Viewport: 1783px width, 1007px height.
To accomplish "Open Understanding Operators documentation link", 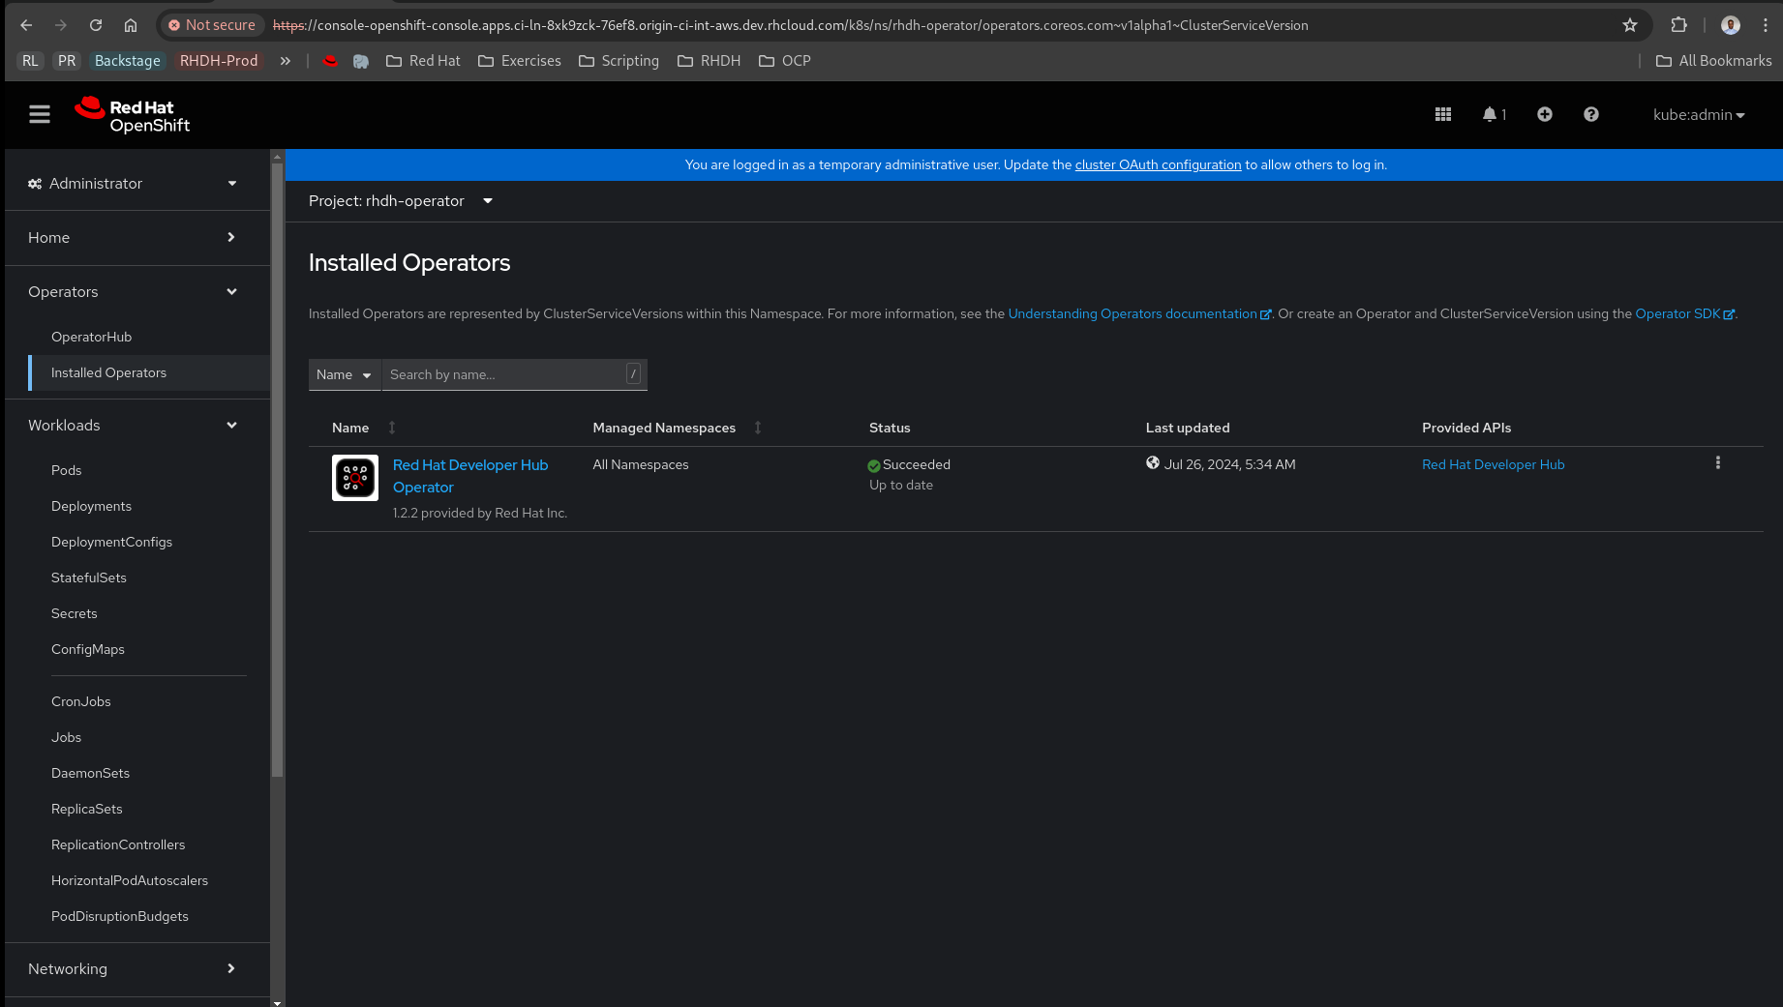I will click(1139, 314).
